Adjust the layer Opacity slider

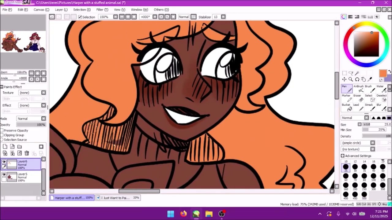point(31,125)
